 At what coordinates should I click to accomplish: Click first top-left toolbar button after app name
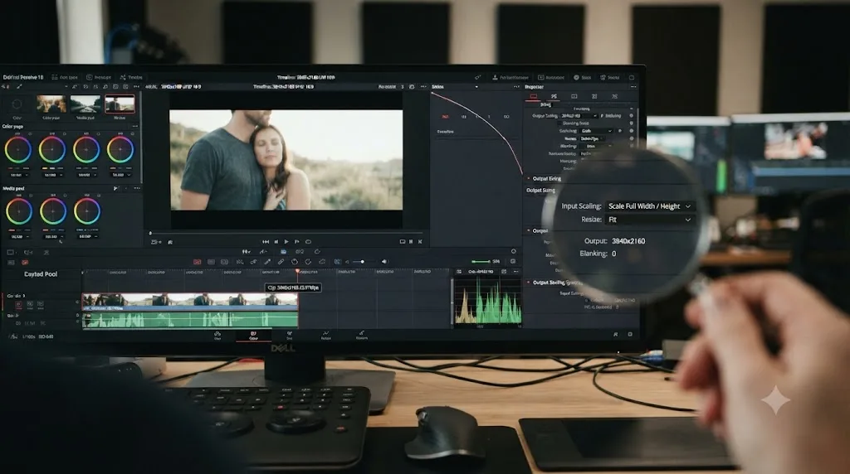pos(65,77)
